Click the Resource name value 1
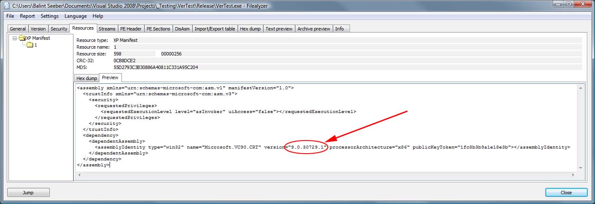This screenshot has width=595, height=204. pyautogui.click(x=115, y=47)
